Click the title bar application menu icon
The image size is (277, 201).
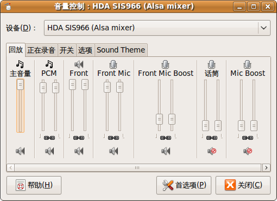pos(8,7)
